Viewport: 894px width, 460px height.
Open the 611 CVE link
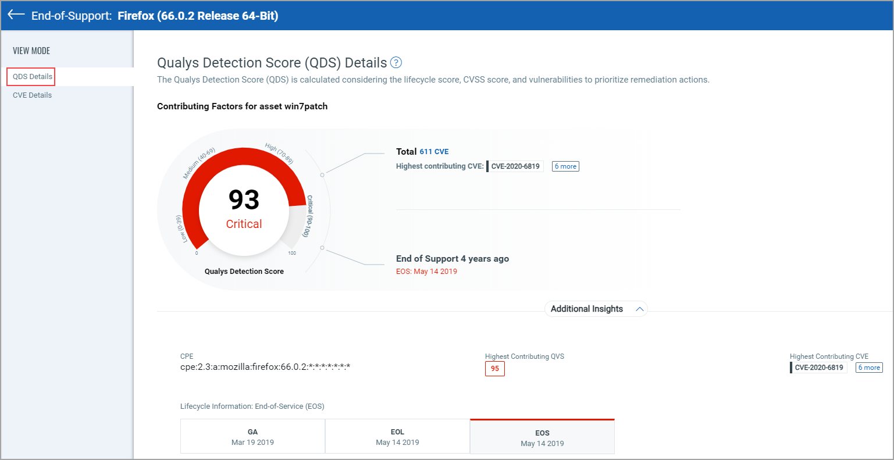(x=434, y=152)
